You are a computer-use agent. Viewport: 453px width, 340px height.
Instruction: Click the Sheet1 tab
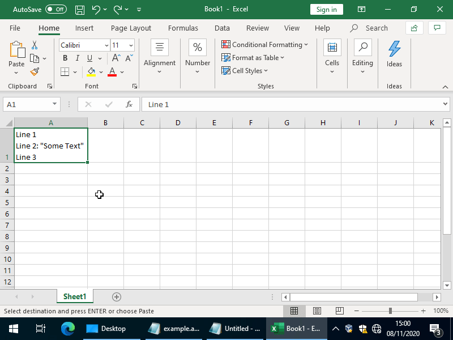75,296
